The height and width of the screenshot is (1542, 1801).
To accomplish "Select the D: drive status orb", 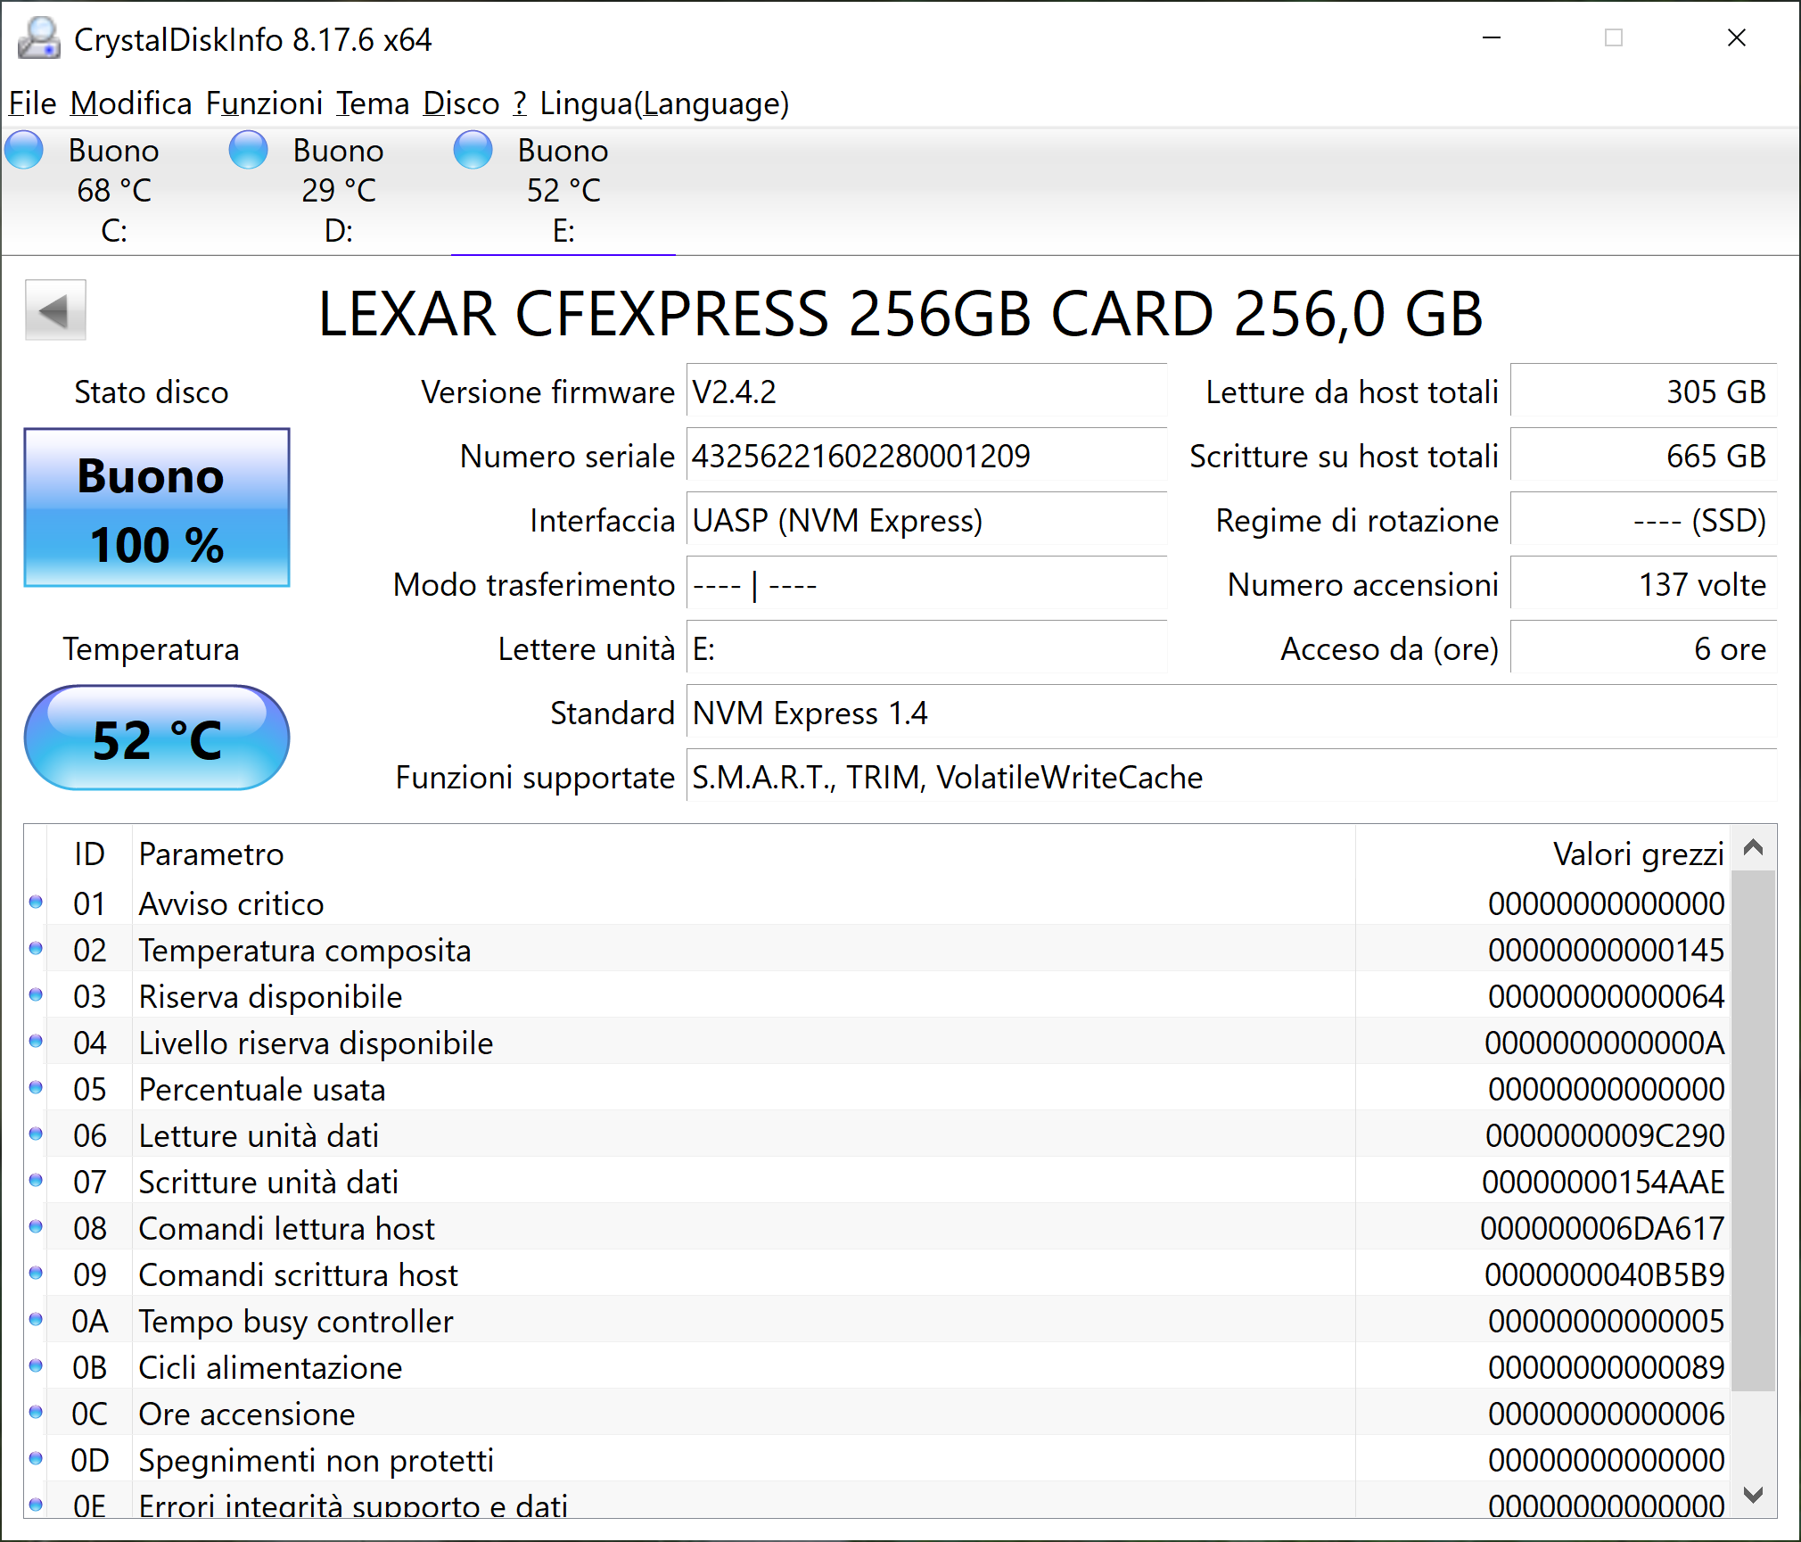I will point(249,150).
